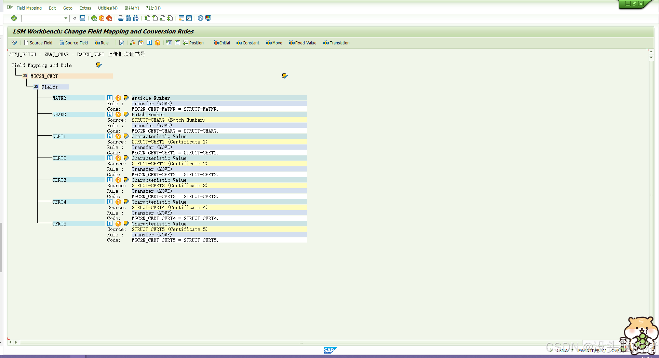Select the MATNR field row

click(78, 98)
